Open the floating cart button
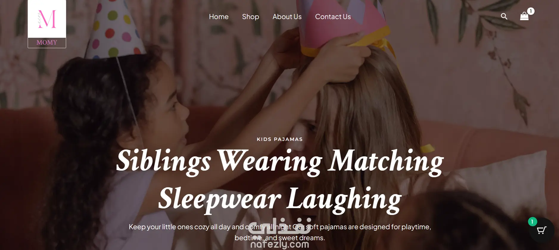Image resolution: width=559 pixels, height=250 pixels. 541,230
